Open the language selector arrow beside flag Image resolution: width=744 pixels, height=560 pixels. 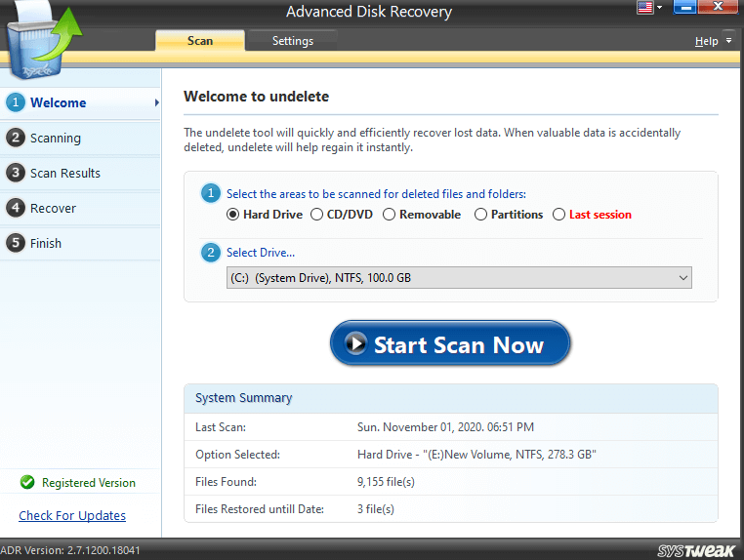coord(659,7)
